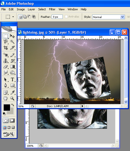The width and height of the screenshot is (130, 151).
Task: Open the File menu
Action: 3,9
